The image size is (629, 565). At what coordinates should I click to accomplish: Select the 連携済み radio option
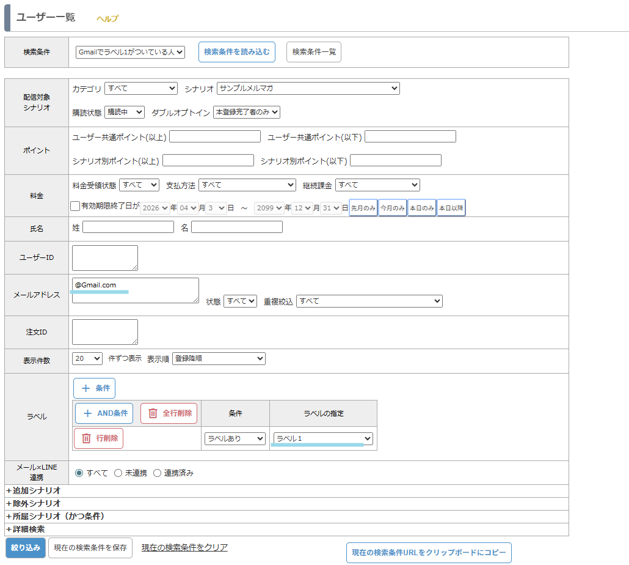157,473
